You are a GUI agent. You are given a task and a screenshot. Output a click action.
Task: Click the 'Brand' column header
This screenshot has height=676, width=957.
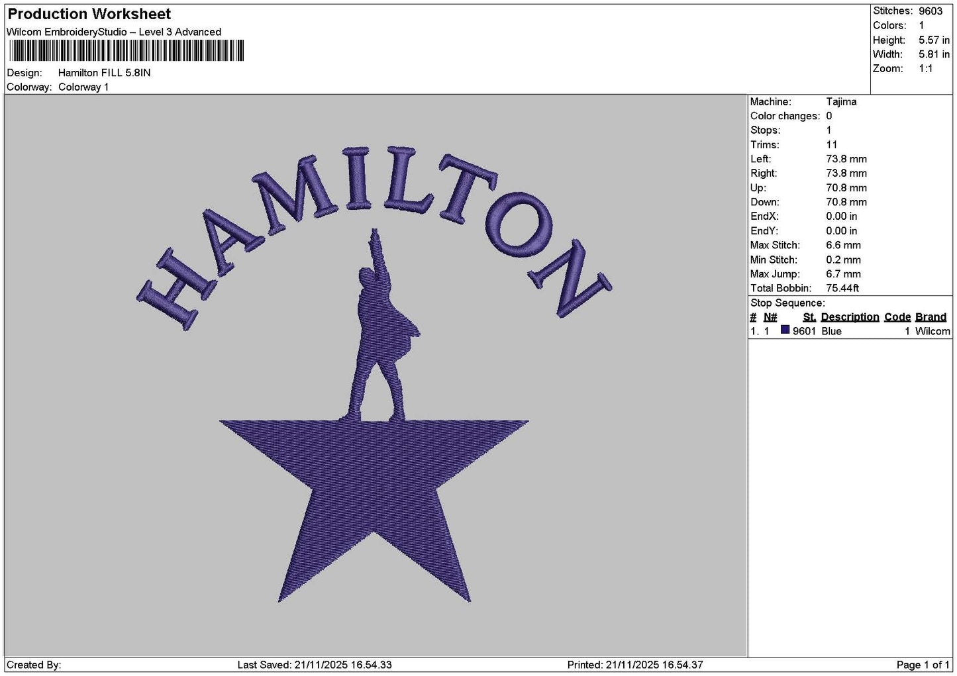pyautogui.click(x=931, y=317)
